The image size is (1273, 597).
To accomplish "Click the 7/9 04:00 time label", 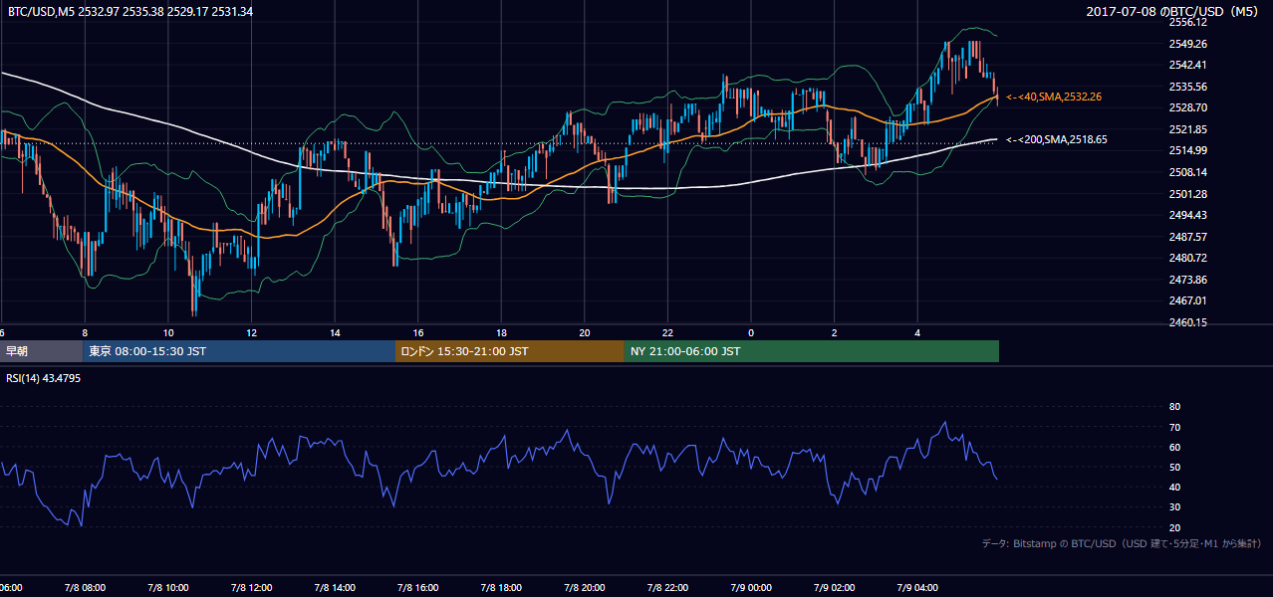I will coord(917,588).
